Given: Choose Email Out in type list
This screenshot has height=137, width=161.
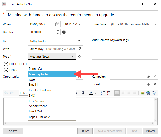Looking at the screenshot, I should click(x=35, y=111).
